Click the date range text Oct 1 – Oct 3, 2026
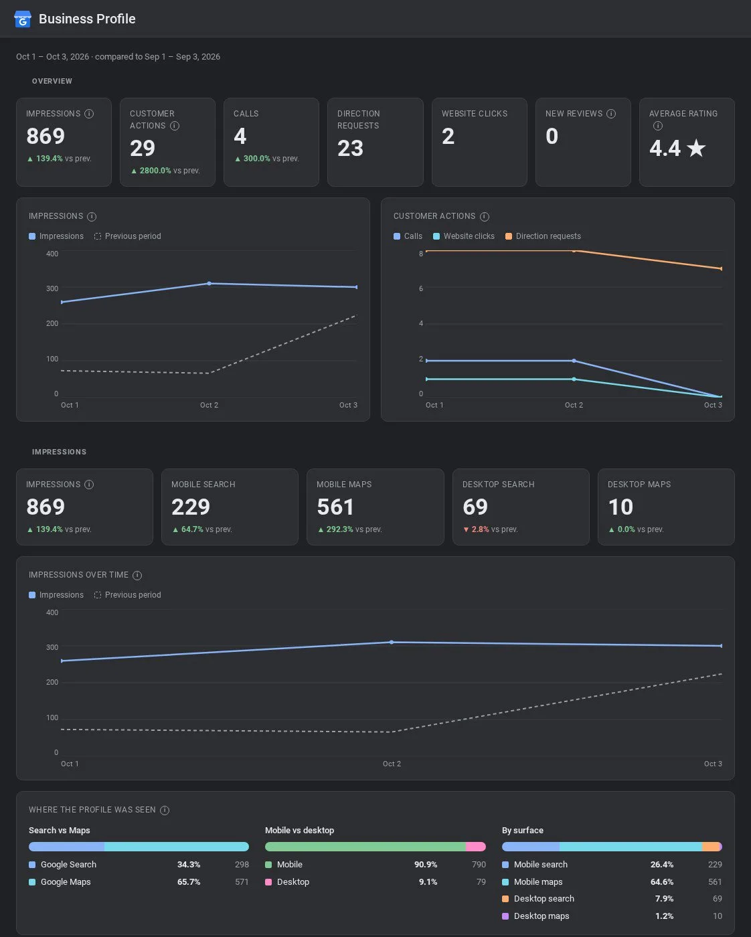 tap(52, 57)
